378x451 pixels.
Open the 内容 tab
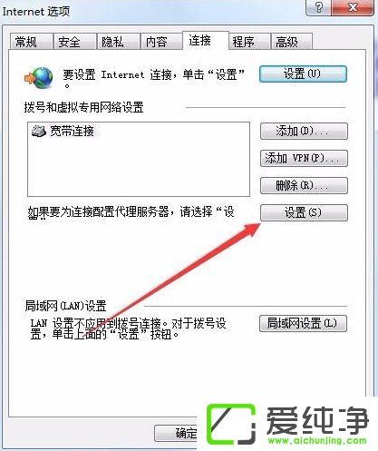[161, 42]
